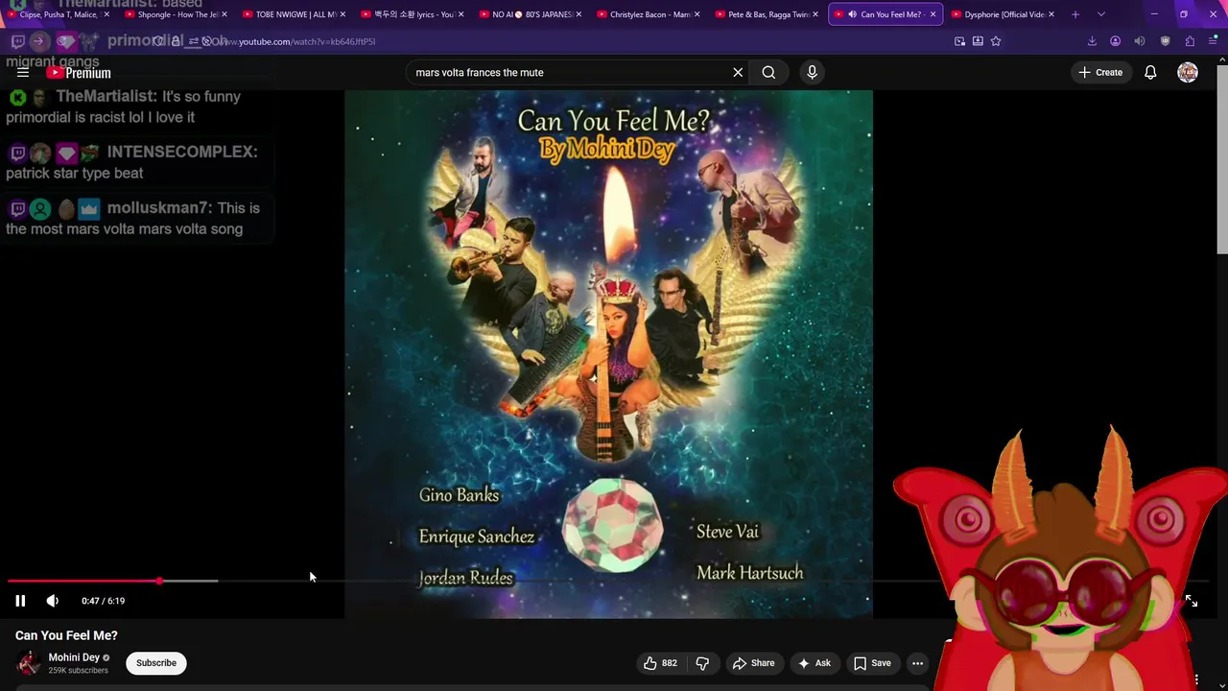
Task: Click Mohini Dey channel avatar
Action: click(x=28, y=663)
